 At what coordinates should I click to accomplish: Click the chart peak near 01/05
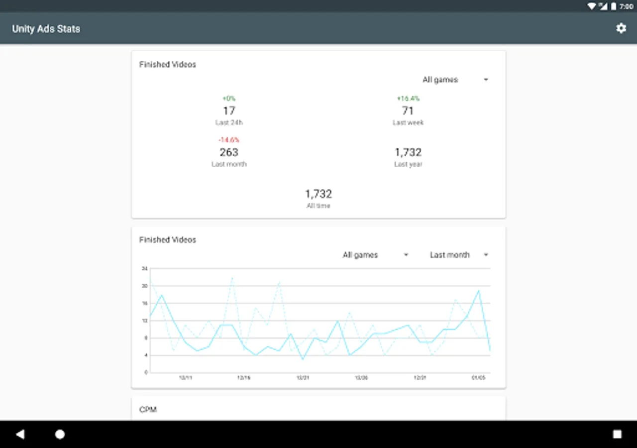point(479,291)
